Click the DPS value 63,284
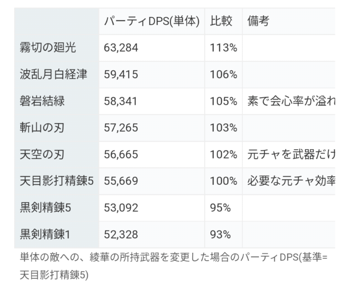Viewport: 349px width, 285px height. [121, 48]
